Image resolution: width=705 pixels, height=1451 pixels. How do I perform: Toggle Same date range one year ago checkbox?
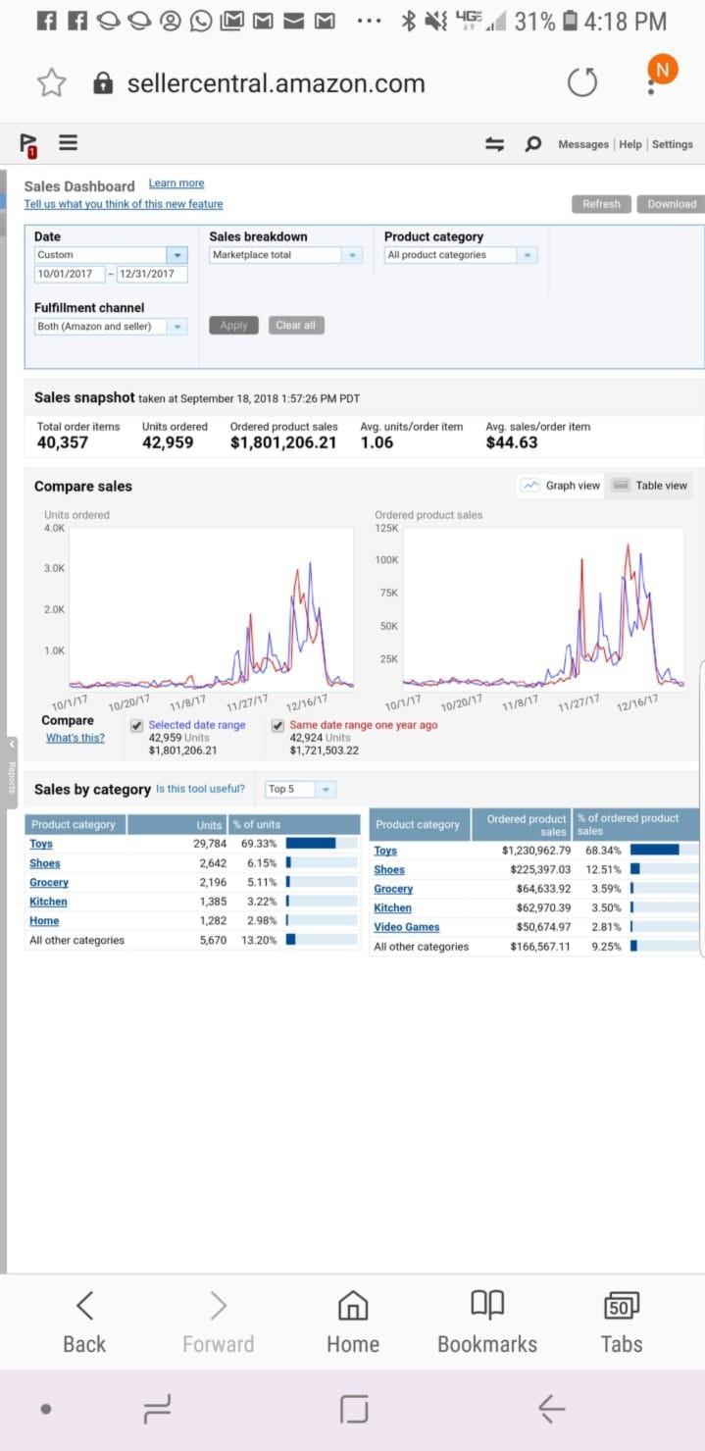tap(278, 726)
